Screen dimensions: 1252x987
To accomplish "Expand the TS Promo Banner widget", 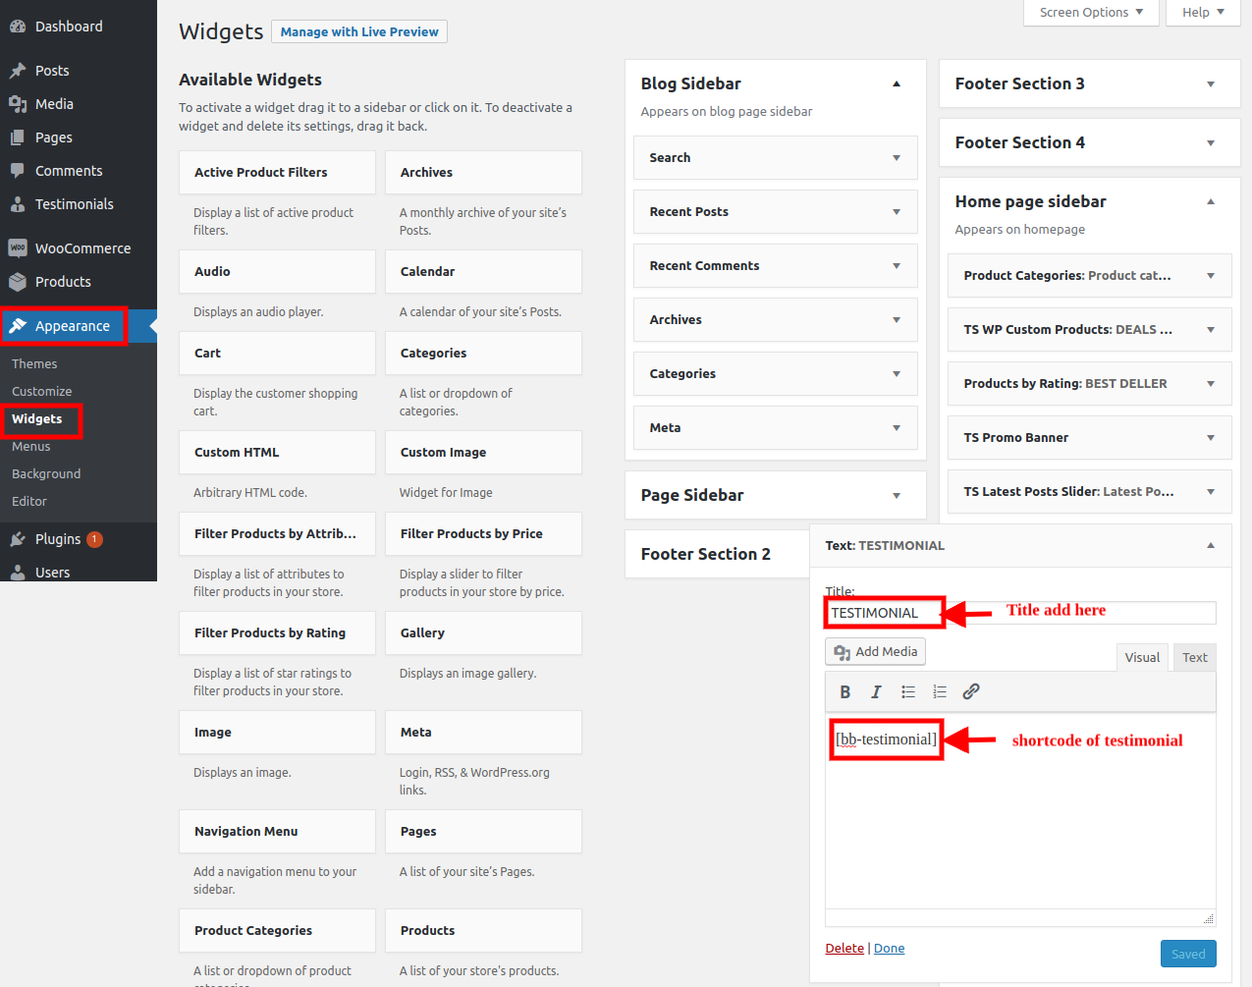I will (x=1210, y=438).
